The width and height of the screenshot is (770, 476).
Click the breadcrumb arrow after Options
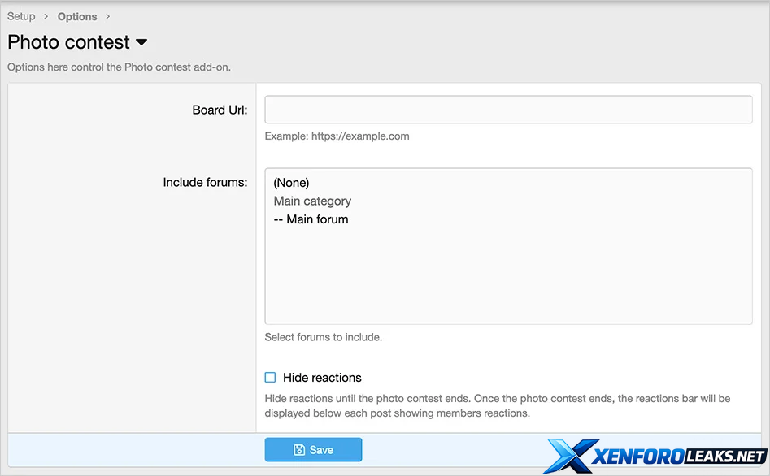(108, 16)
